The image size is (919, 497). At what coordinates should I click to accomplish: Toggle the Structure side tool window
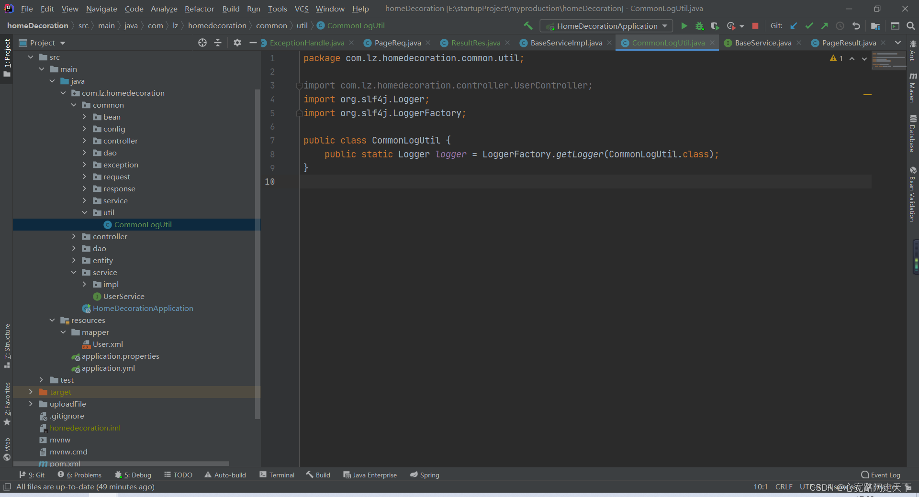point(7,346)
